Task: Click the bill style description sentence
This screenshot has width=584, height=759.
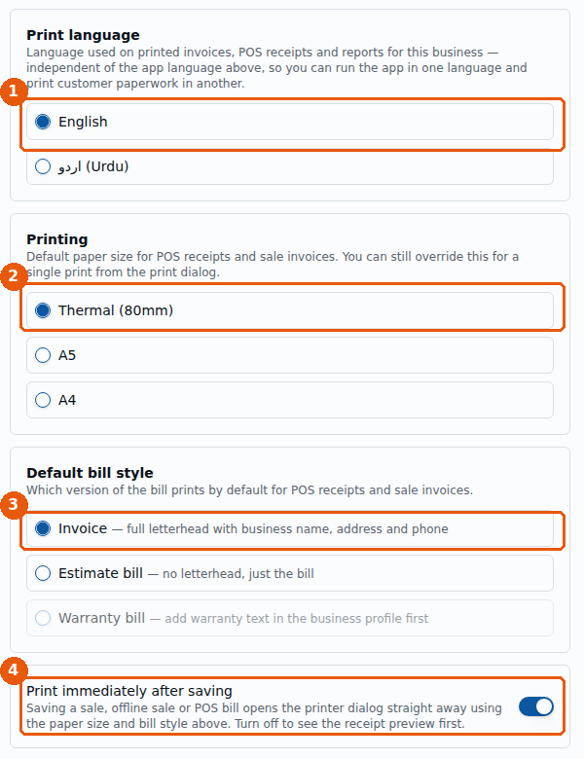Action: 249,490
